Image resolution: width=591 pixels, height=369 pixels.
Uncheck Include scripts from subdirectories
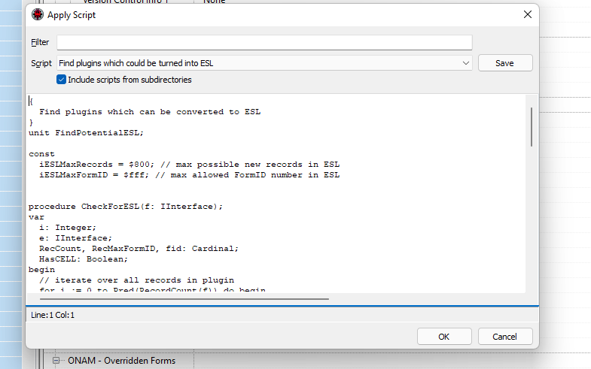tap(61, 80)
